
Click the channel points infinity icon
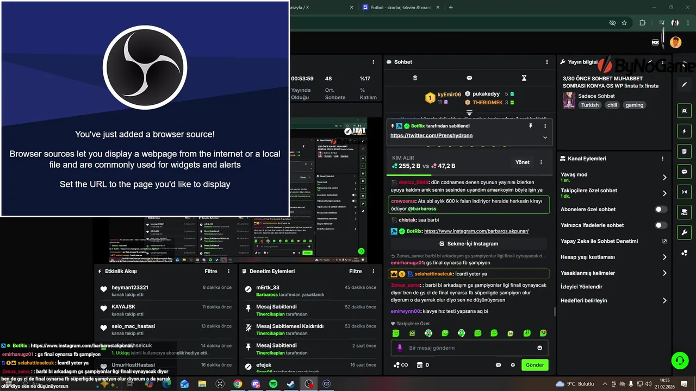[401, 365]
